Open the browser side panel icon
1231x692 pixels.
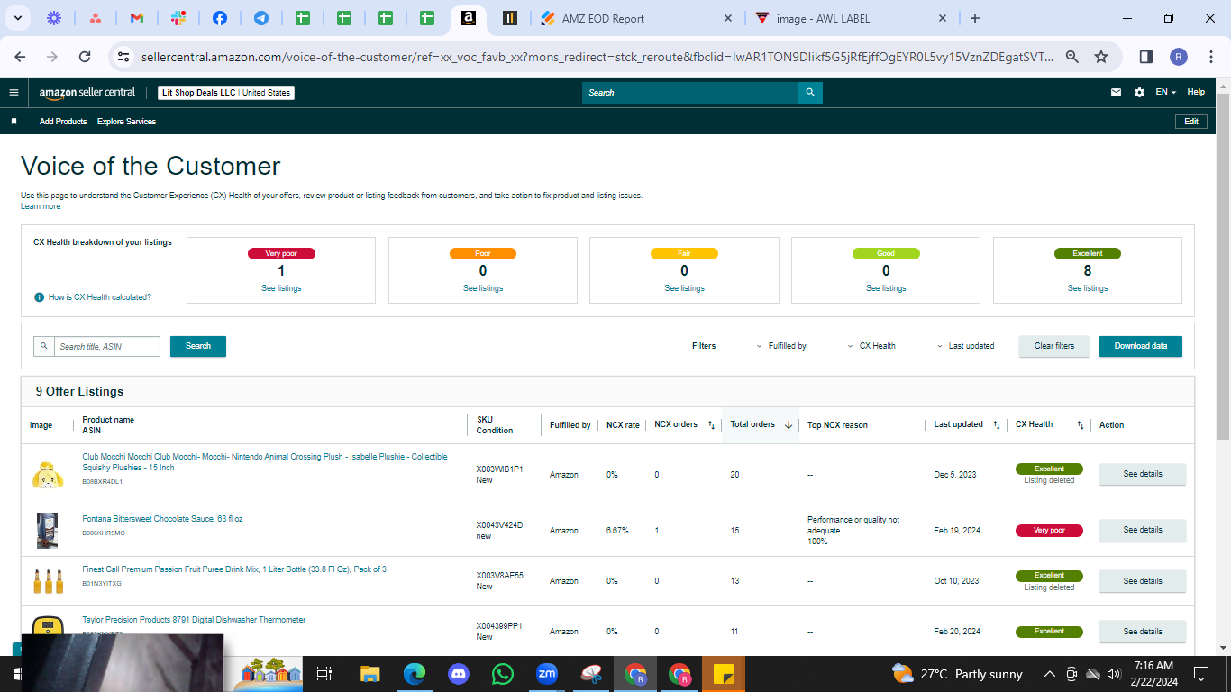(1146, 57)
